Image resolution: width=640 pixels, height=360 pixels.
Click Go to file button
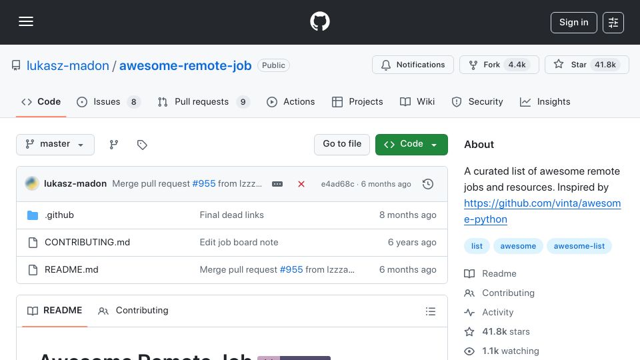tap(341, 145)
